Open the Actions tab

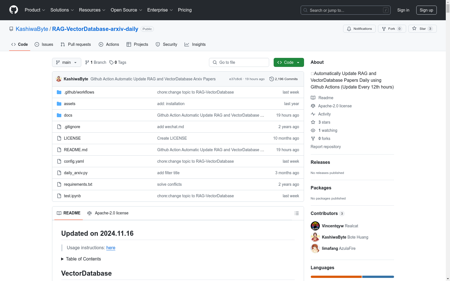tap(109, 44)
